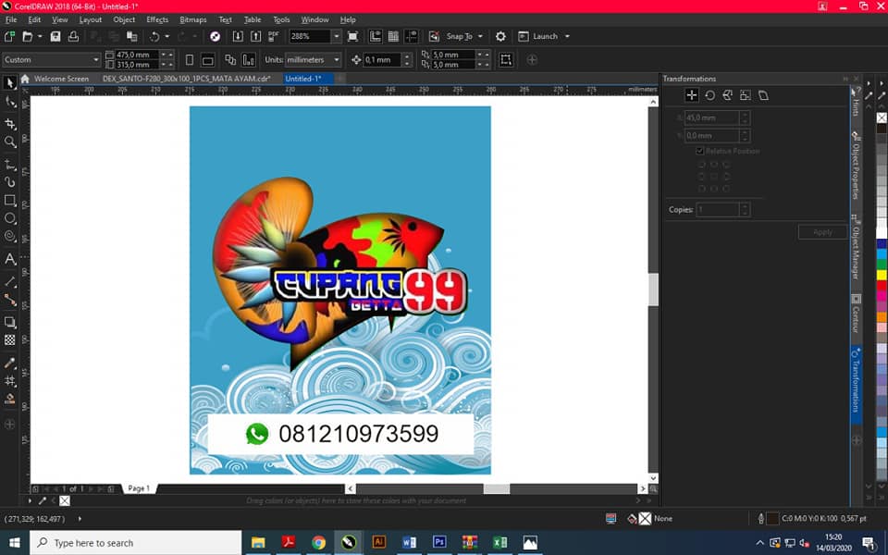Open the Custom page size dropdown

[x=95, y=59]
